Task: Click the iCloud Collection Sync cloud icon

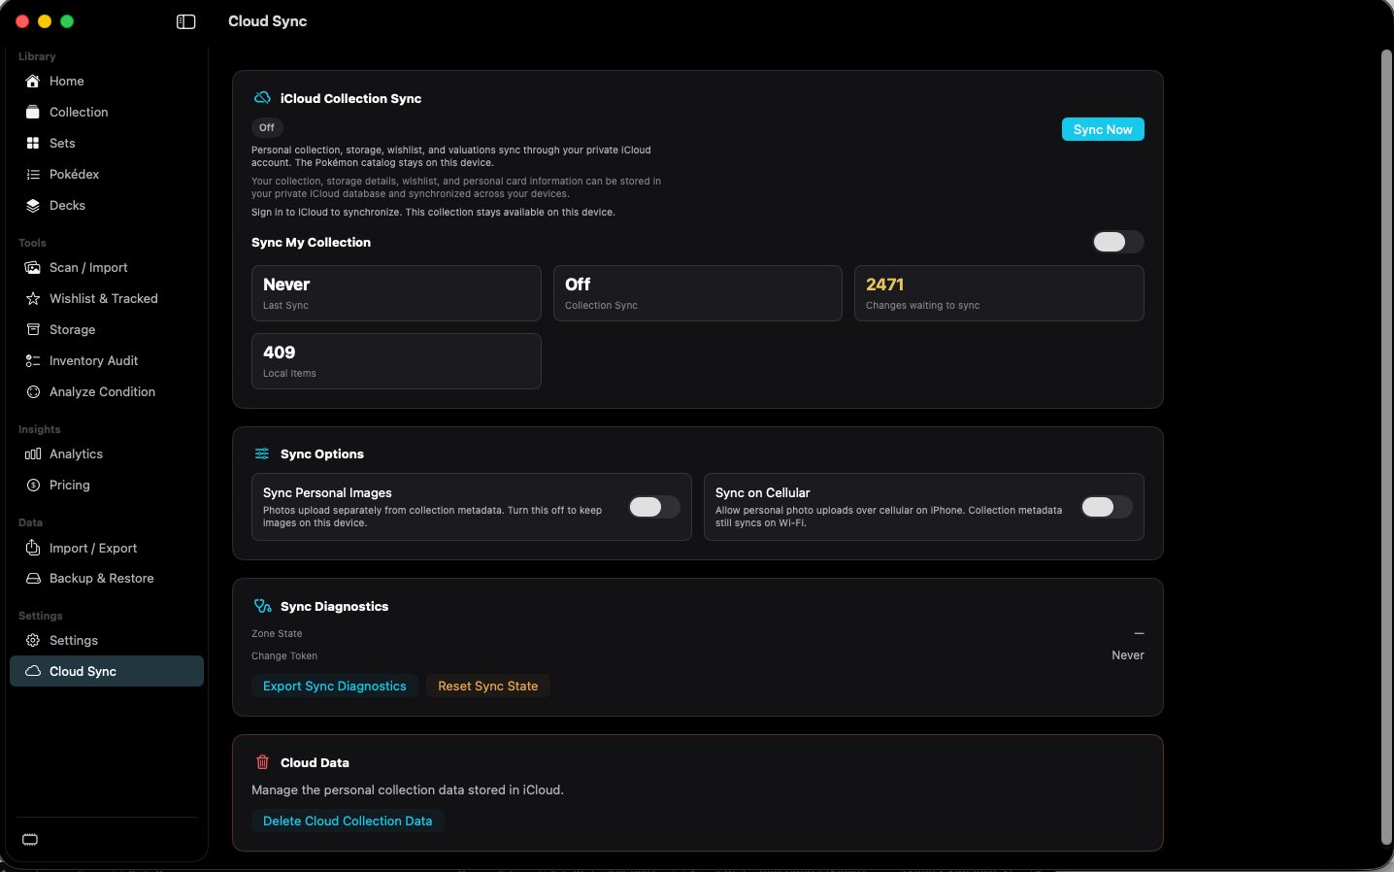Action: coord(262,98)
